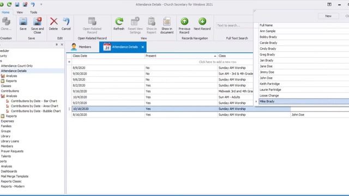This screenshot has width=349, height=196.
Task: Select Carole Brady in the lookup list
Action: (x=304, y=42)
